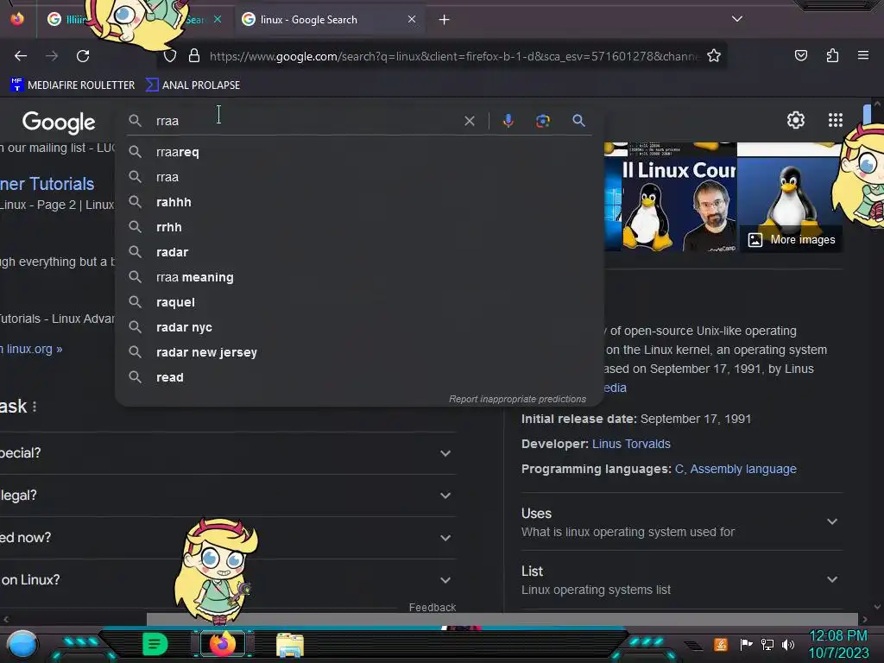Open the Start orb button
The width and height of the screenshot is (884, 663).
click(x=22, y=644)
